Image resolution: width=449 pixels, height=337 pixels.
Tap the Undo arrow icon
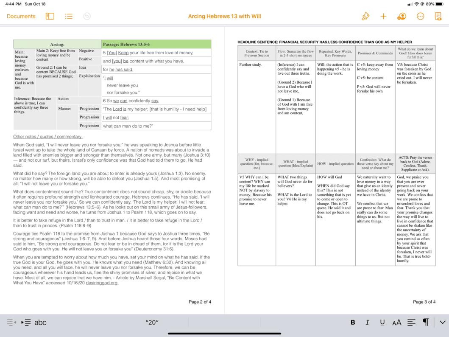87,17
